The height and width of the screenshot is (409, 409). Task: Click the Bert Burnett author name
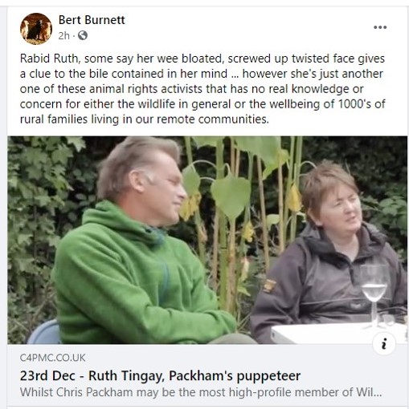coord(92,20)
